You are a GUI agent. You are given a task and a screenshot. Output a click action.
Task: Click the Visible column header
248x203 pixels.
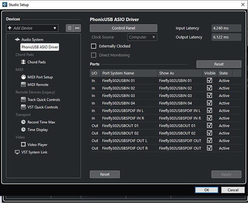click(x=210, y=73)
